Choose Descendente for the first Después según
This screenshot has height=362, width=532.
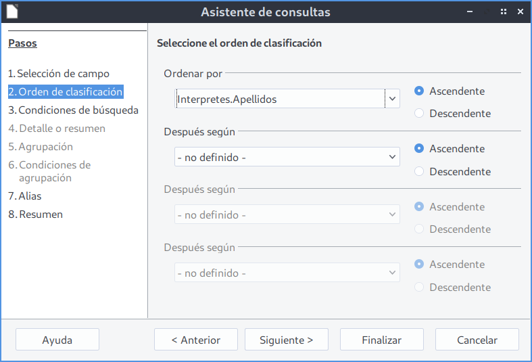coord(419,172)
